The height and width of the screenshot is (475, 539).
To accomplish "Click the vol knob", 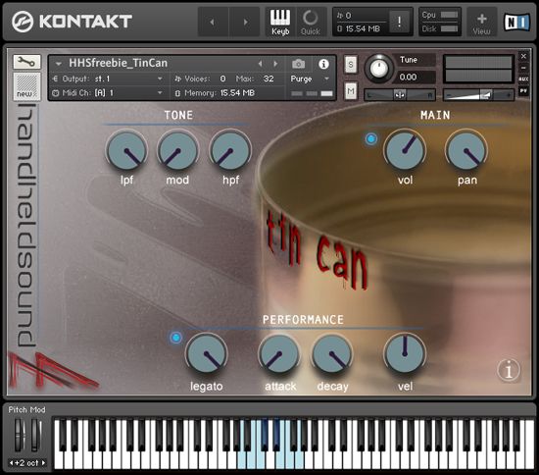I will point(405,150).
